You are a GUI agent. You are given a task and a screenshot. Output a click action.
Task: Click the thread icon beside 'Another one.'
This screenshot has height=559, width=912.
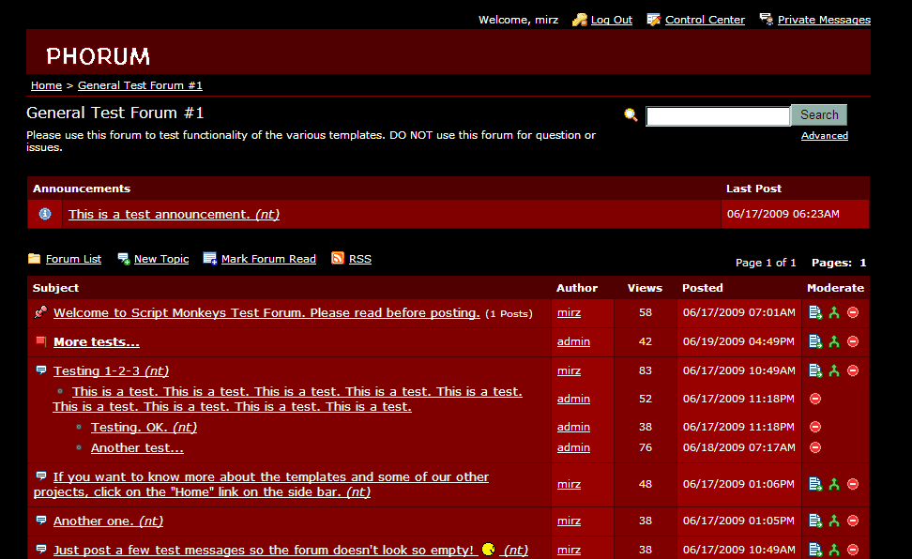pos(40,520)
